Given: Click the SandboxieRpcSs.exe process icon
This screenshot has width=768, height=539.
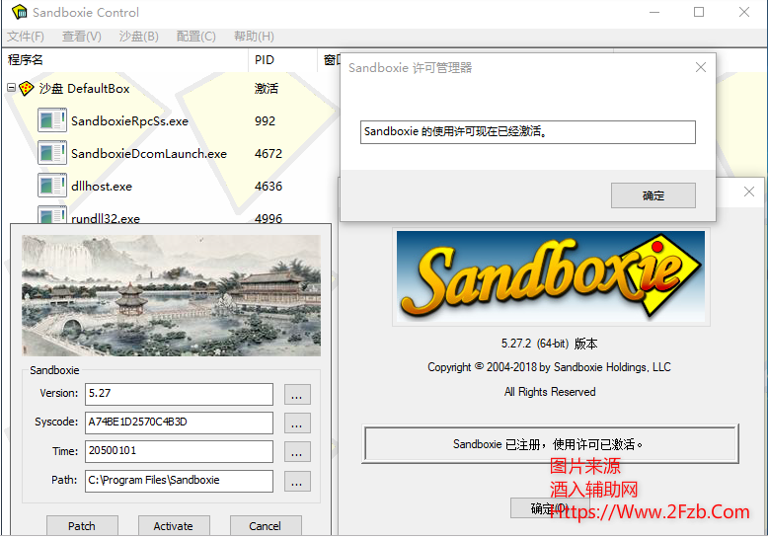Looking at the screenshot, I should [52, 120].
